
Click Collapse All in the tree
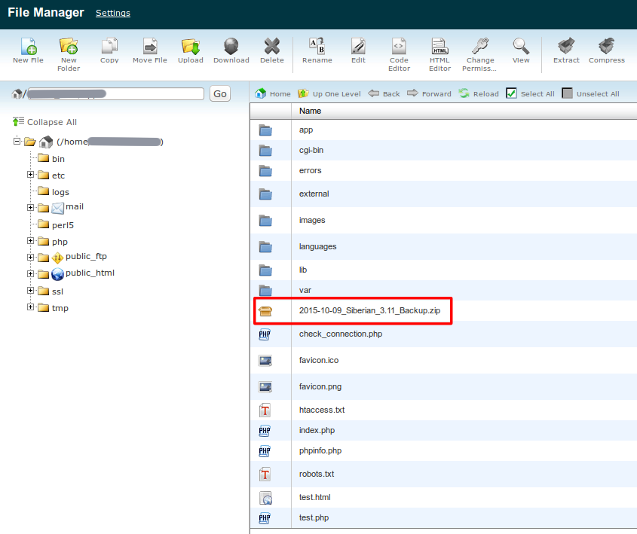pos(44,122)
